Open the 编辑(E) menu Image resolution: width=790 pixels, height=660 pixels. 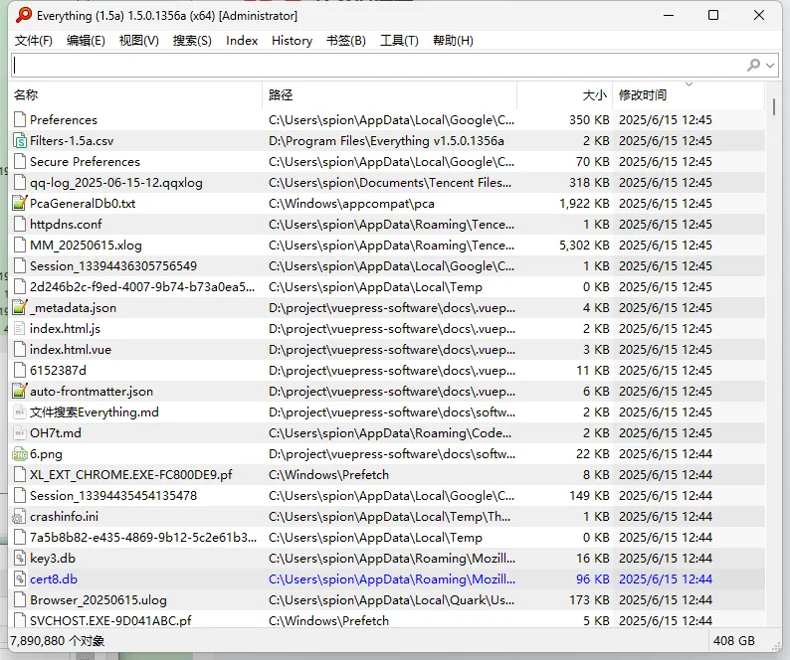[86, 41]
